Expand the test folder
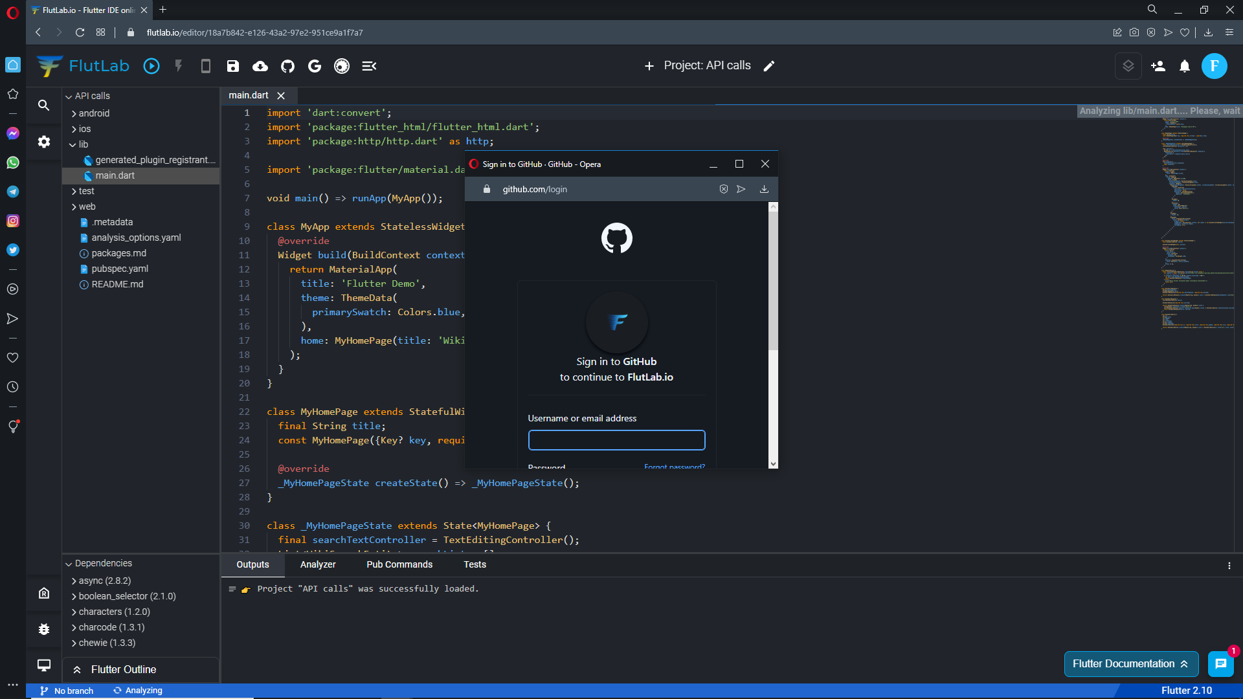The height and width of the screenshot is (699, 1243). pyautogui.click(x=74, y=191)
